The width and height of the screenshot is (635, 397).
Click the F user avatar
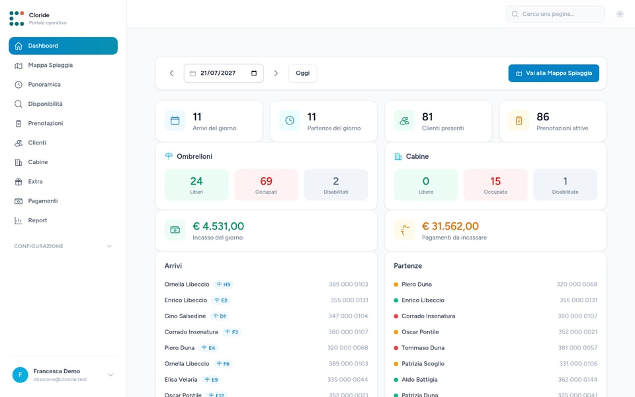click(21, 375)
